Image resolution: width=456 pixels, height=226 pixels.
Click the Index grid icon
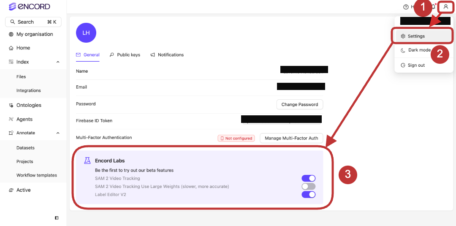click(11, 62)
